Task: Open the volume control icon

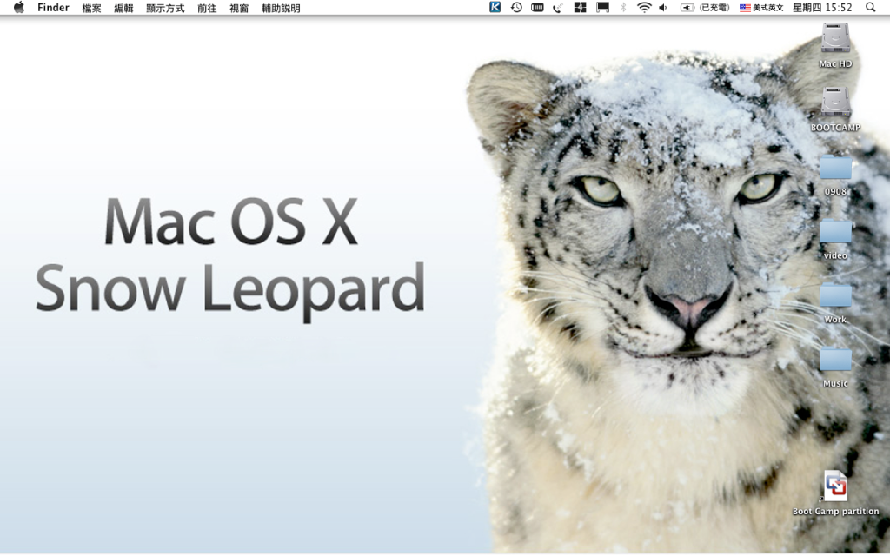Action: point(663,7)
